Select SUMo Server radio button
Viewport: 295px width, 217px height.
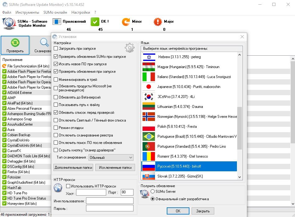(152, 192)
